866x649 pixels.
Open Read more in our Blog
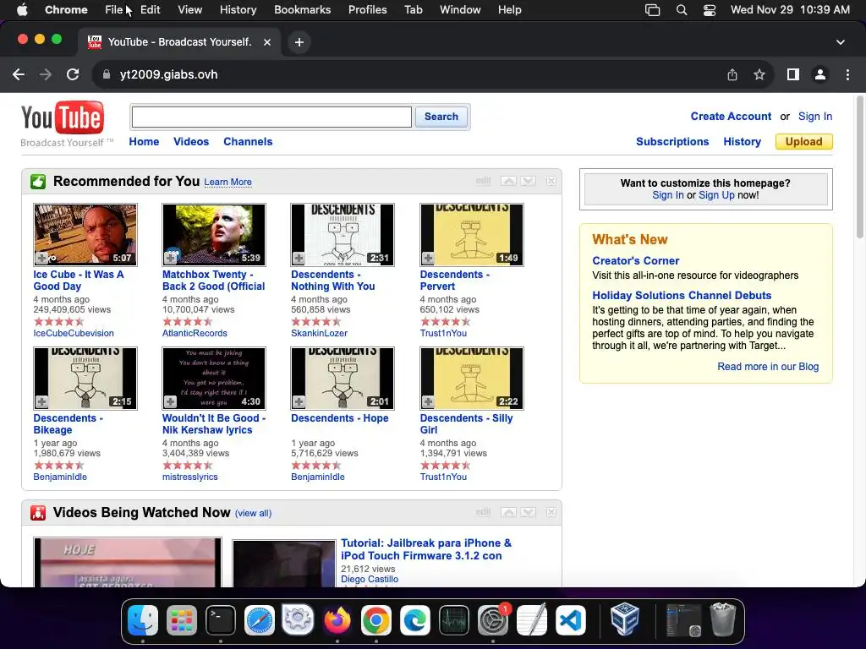pos(768,367)
